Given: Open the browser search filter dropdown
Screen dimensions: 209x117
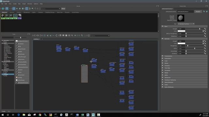Looking at the screenshot, I should point(59,9).
